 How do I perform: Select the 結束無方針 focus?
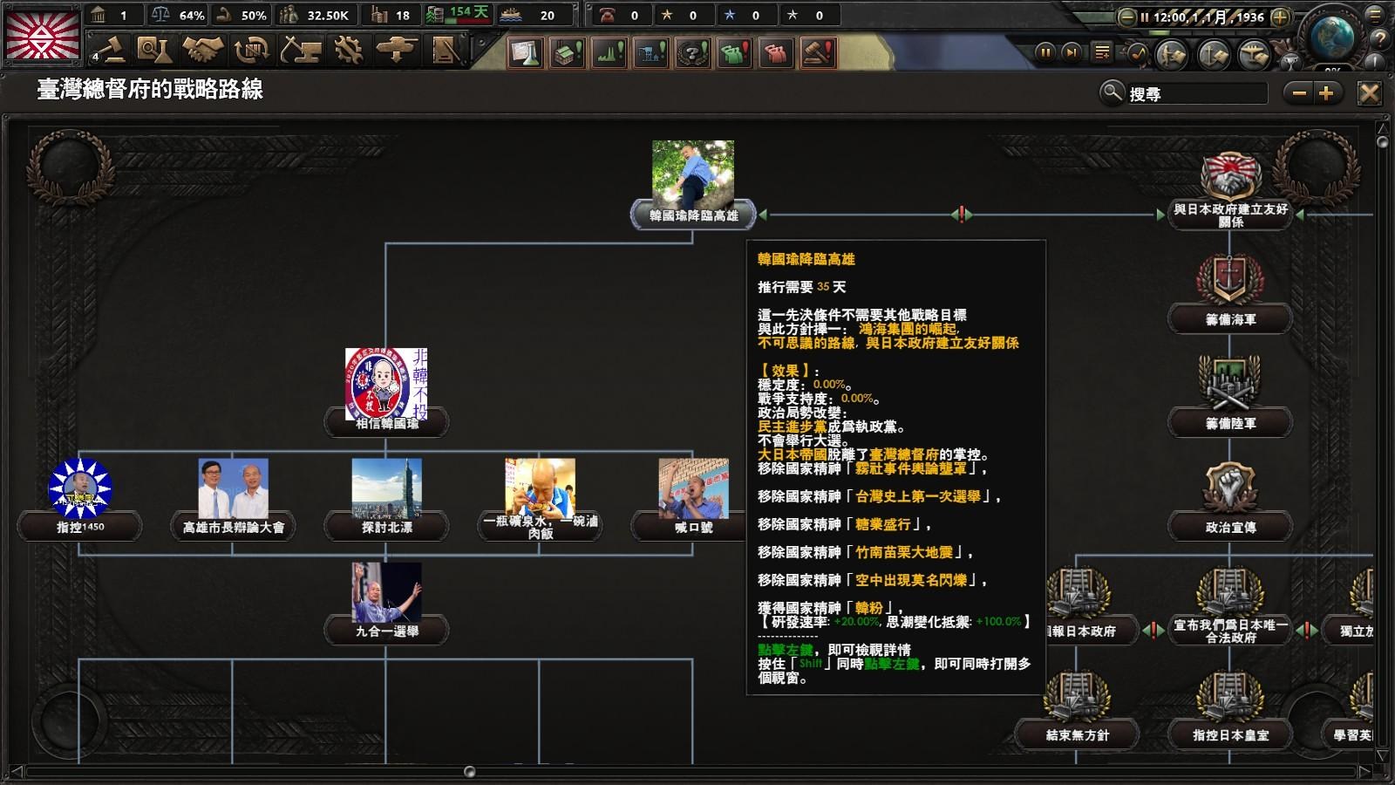pos(1077,708)
